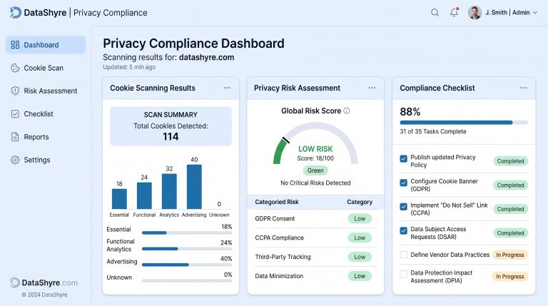Click the DataShyre.com footer logo
Image resolution: width=548 pixels, height=306 pixels.
coord(44,282)
